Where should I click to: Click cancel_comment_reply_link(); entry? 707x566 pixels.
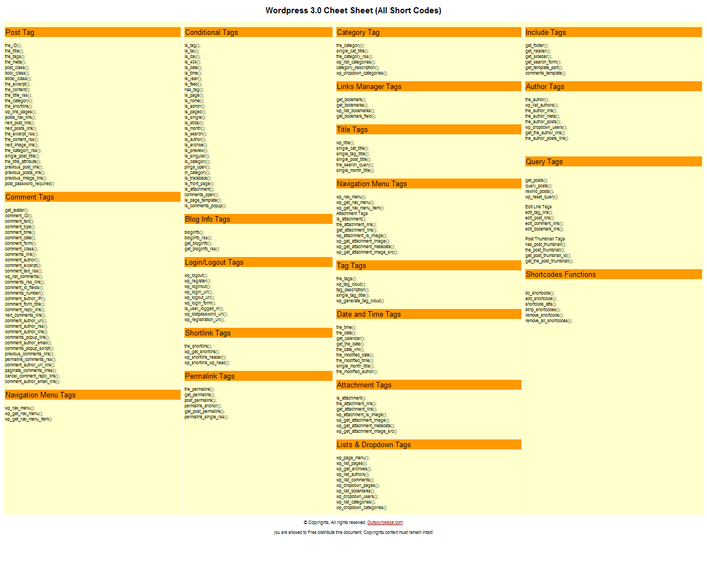33,376
